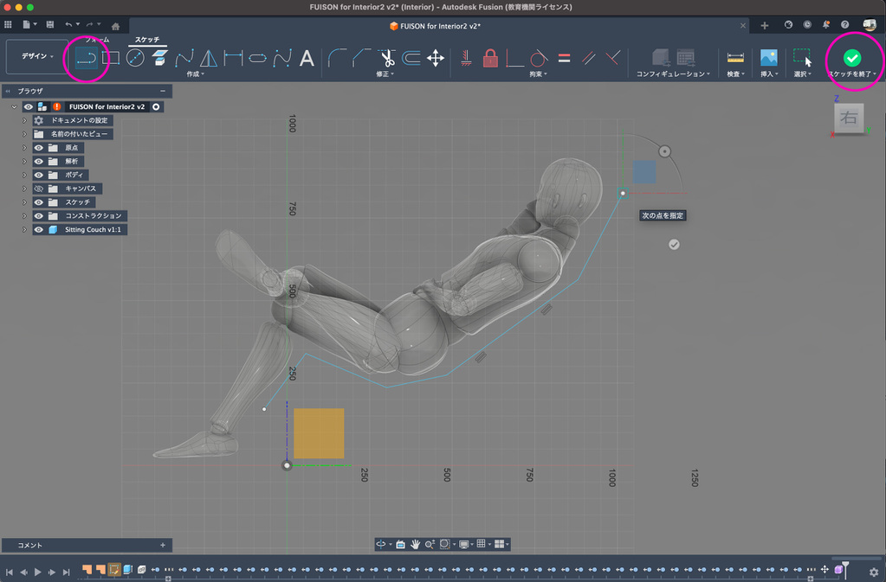Apply the Lock constraint icon

coord(490,58)
